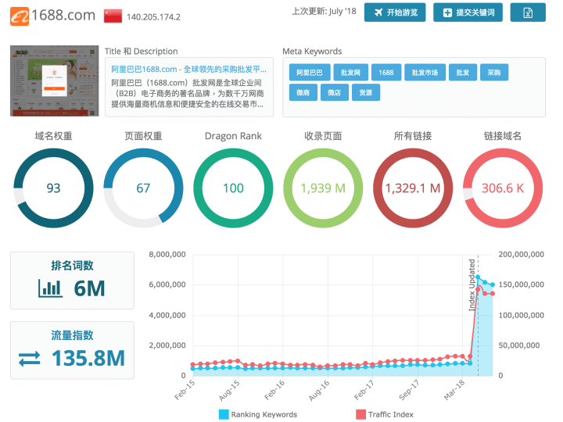The width and height of the screenshot is (563, 422).
Task: Click the 页面权重 gauge showing 67
Action: tap(143, 188)
